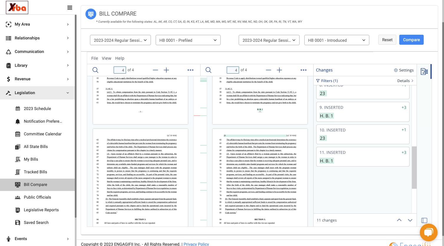Screen dimensions: 444x246
Task: Click the Saved Search icon
Action: coord(18,222)
